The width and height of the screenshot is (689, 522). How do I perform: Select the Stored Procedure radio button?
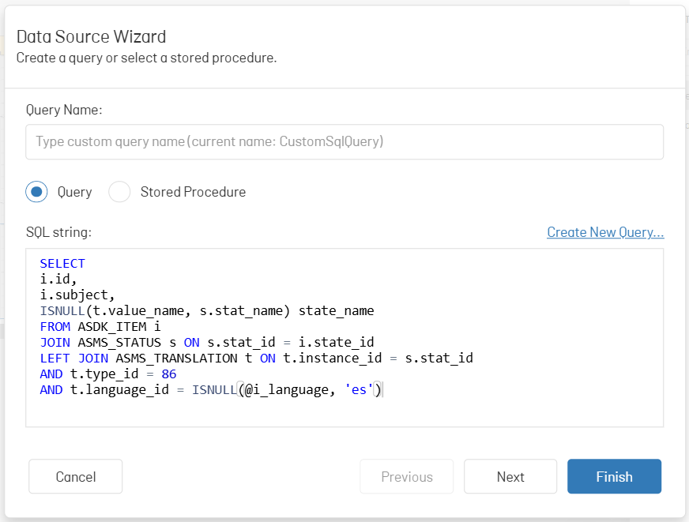[119, 192]
